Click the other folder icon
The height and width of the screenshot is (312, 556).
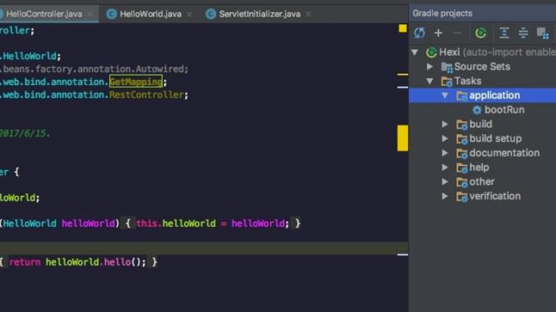click(461, 182)
